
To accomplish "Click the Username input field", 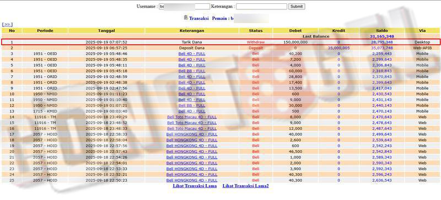I will point(185,7).
